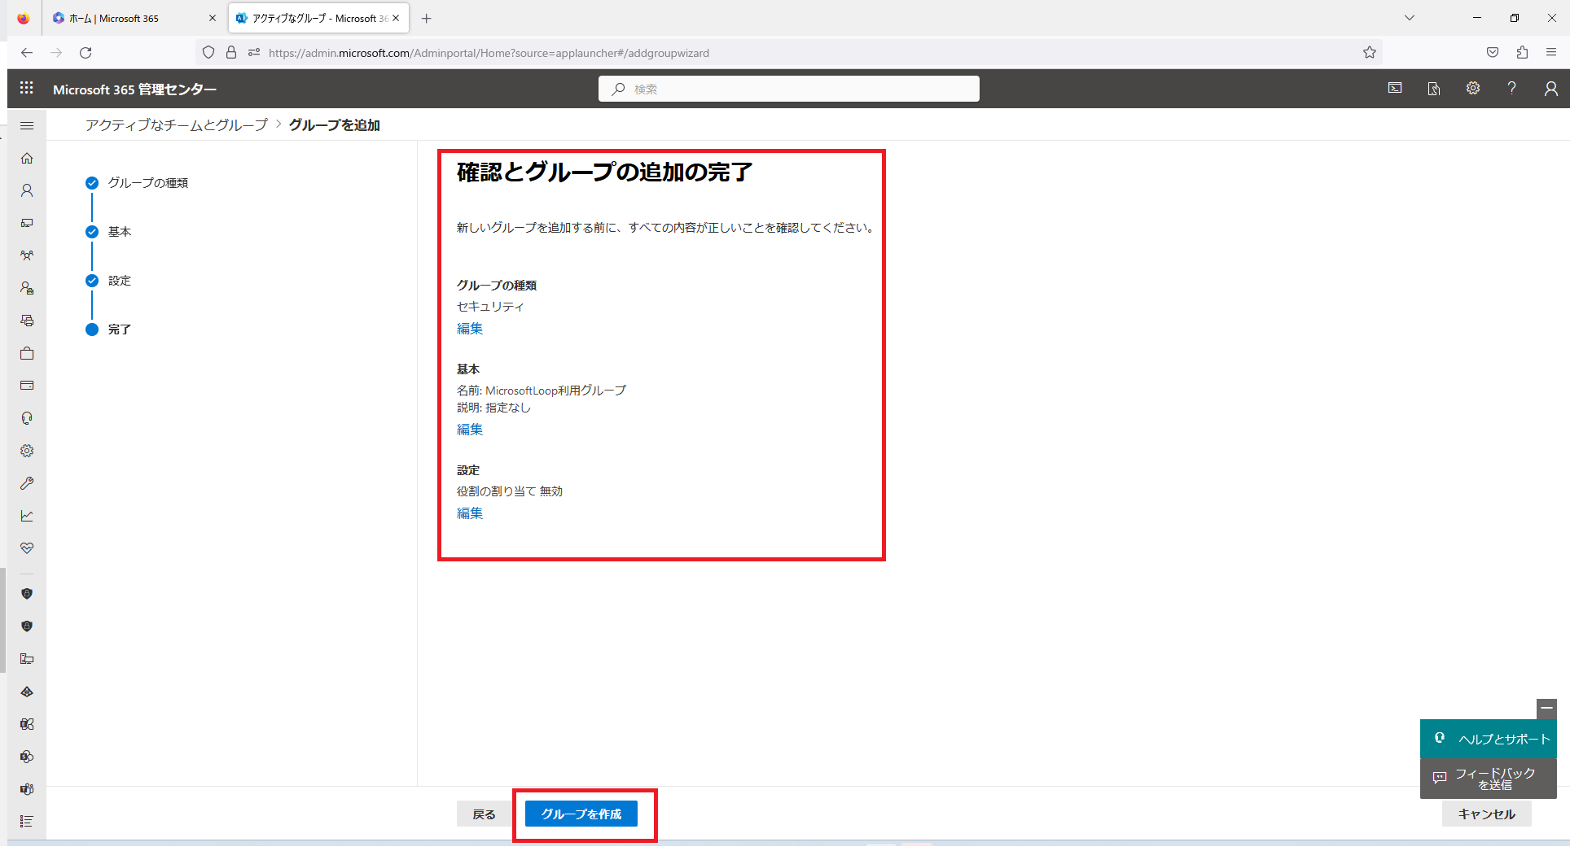1570x851 pixels.
Task: Open the app launcher waffle icon
Action: [x=27, y=88]
